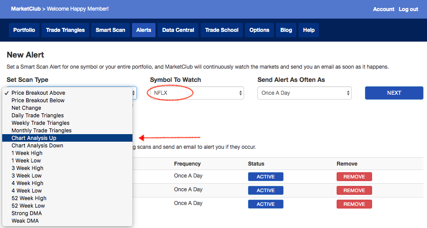Viewport: 427px width, 228px height.
Task: Click the Account link
Action: (x=384, y=9)
